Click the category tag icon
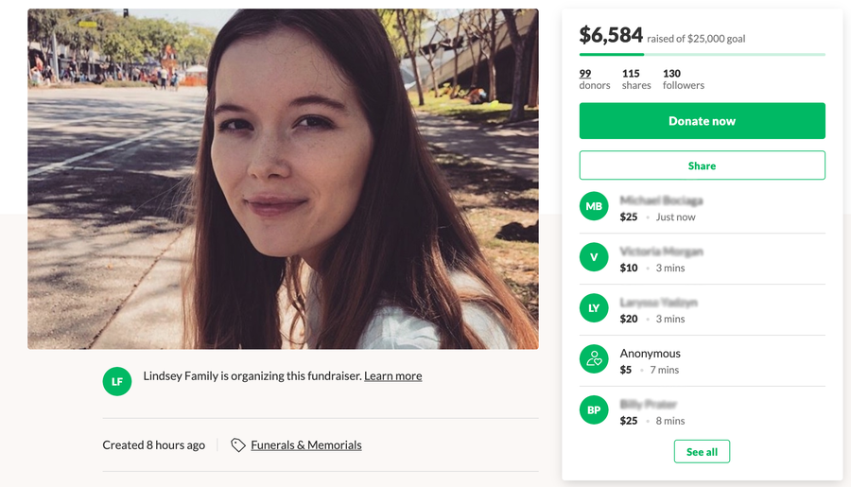The height and width of the screenshot is (487, 851). click(238, 445)
